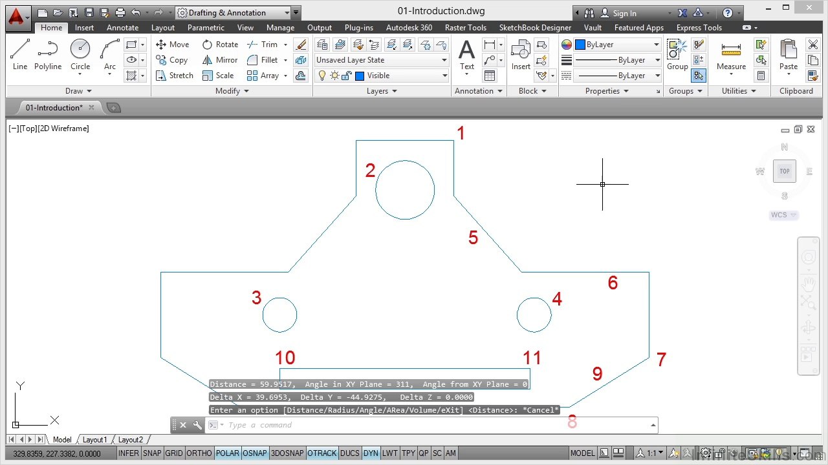
Task: Click the 1:1 annotation scale button
Action: click(x=650, y=453)
